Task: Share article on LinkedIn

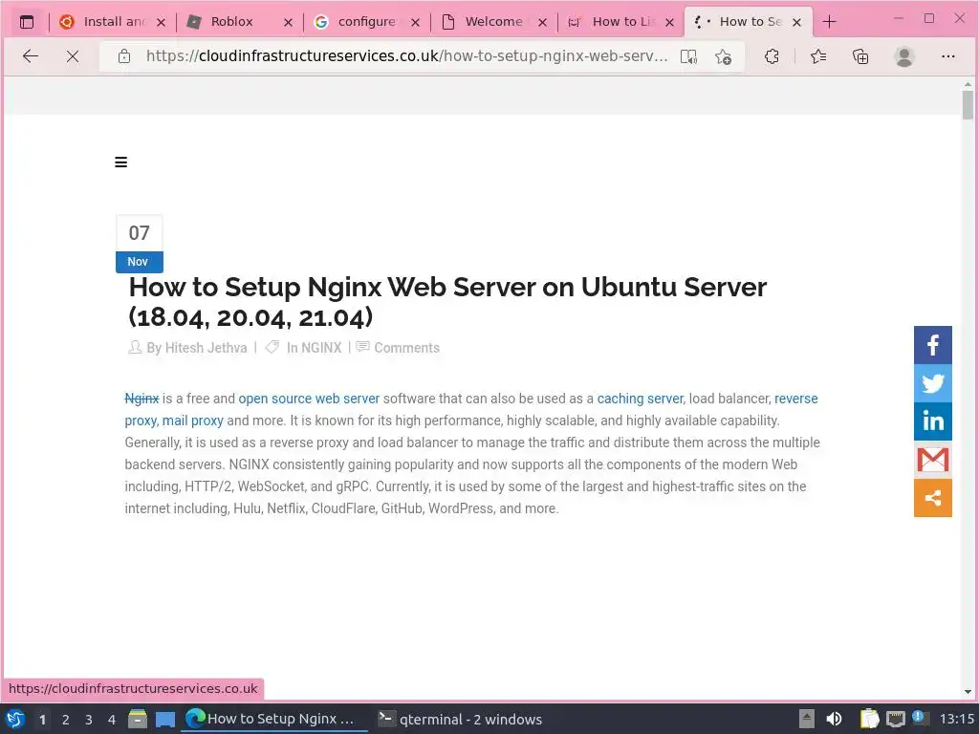Action: [933, 421]
